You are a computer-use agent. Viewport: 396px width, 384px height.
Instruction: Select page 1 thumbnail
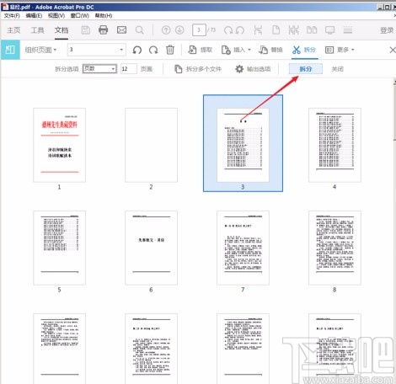(x=59, y=145)
